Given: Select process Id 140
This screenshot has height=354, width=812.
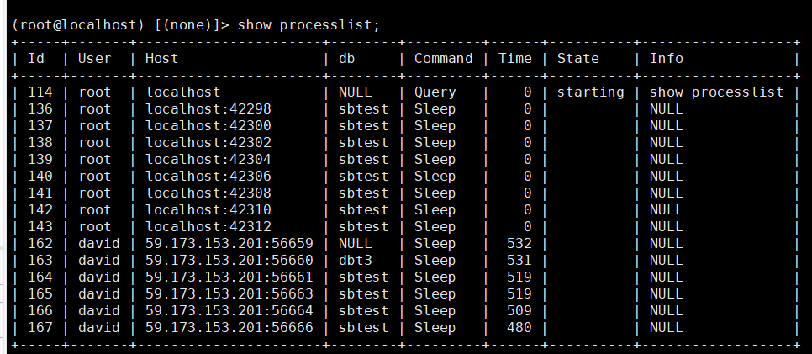Looking at the screenshot, I should tap(40, 177).
